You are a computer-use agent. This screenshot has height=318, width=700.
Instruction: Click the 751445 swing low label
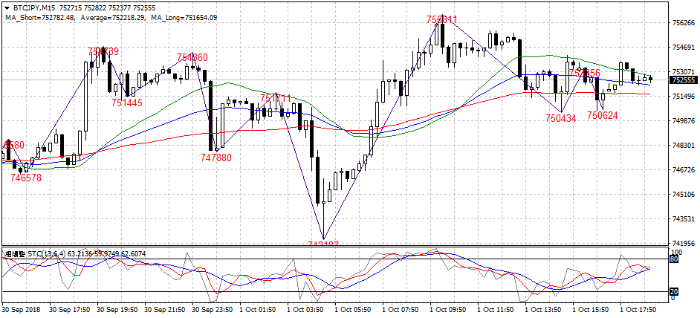click(x=127, y=103)
